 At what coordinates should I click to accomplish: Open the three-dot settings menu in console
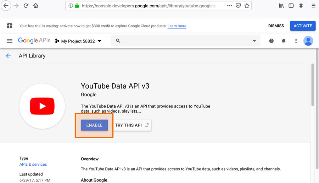click(x=296, y=41)
